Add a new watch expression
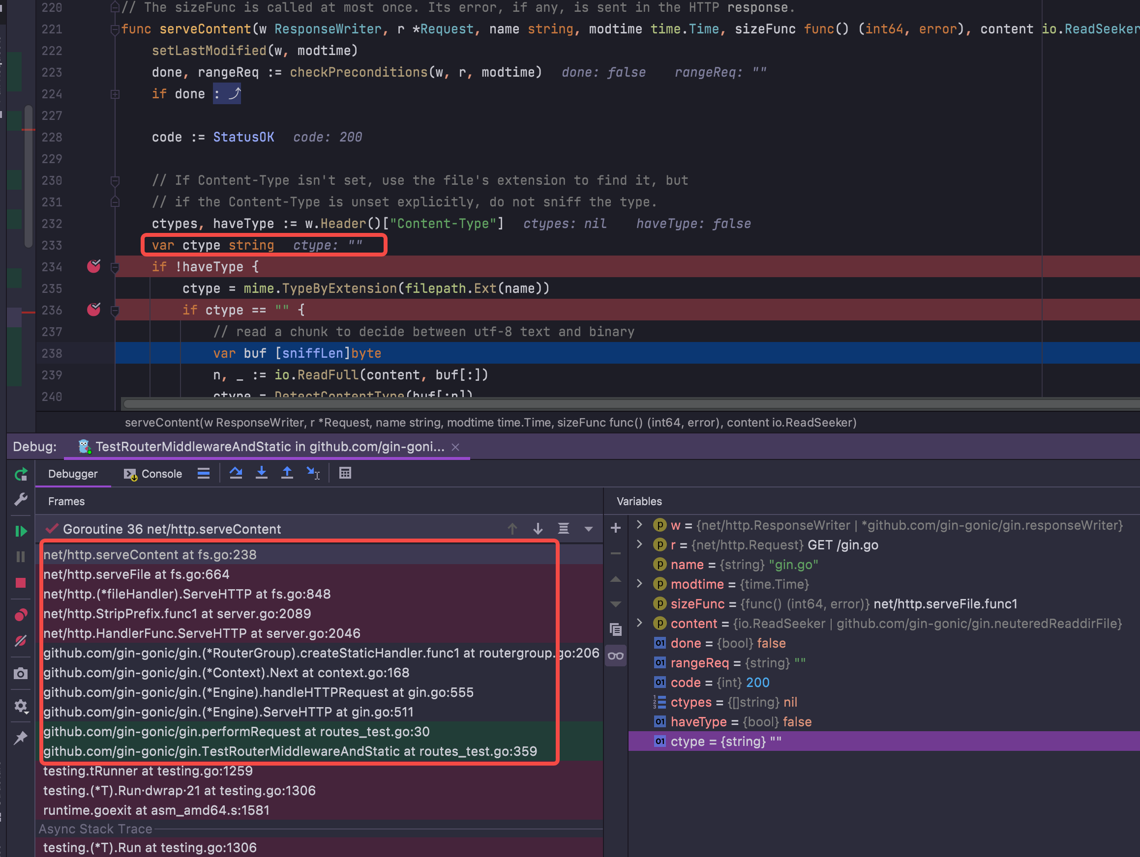This screenshot has height=857, width=1140. 615,528
